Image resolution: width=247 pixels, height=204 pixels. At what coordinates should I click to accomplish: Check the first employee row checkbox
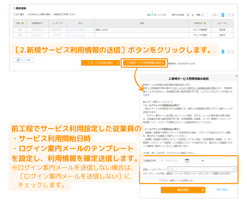pos(20,30)
